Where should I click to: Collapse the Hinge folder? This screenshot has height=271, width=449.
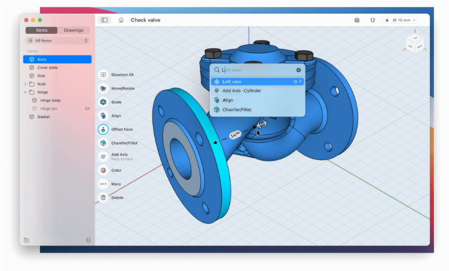click(x=25, y=93)
